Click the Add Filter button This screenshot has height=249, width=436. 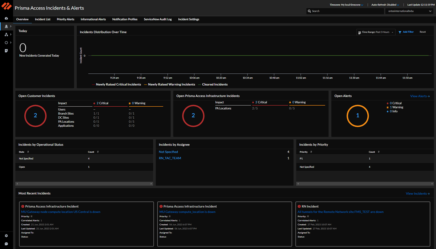tap(406, 32)
